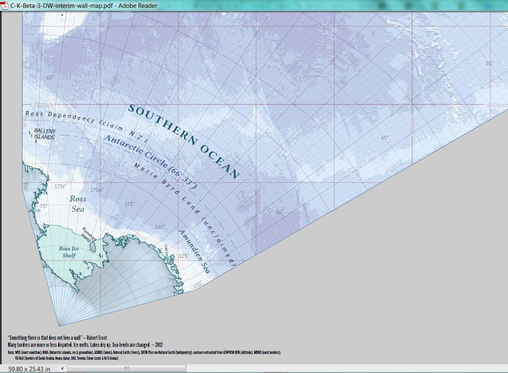
Task: Click the 45° latitude label
Action: coord(385,138)
